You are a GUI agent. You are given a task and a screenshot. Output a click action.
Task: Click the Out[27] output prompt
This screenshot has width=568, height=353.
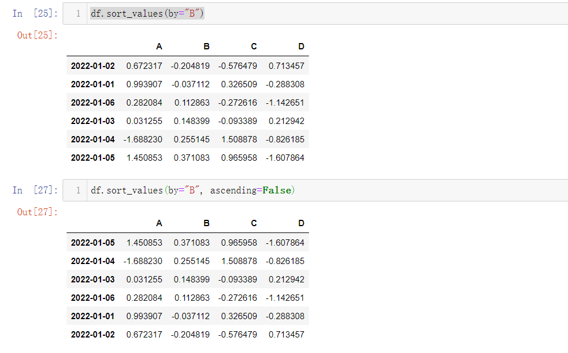point(38,212)
